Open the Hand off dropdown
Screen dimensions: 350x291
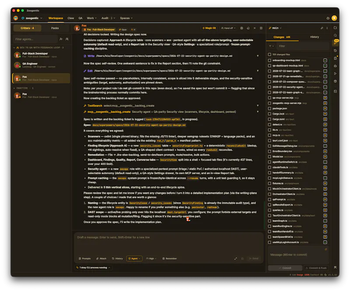(228, 28)
